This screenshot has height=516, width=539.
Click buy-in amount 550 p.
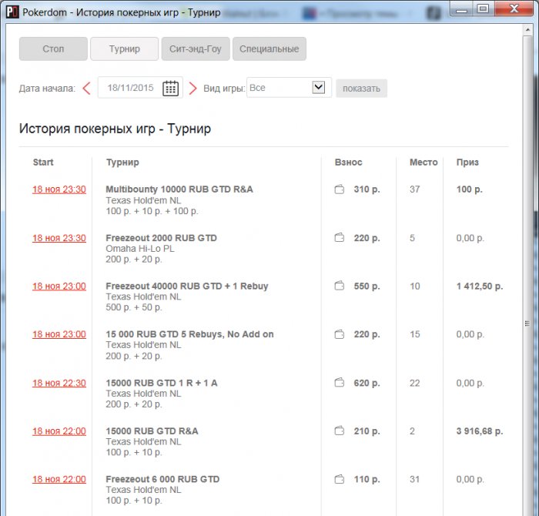tap(367, 286)
